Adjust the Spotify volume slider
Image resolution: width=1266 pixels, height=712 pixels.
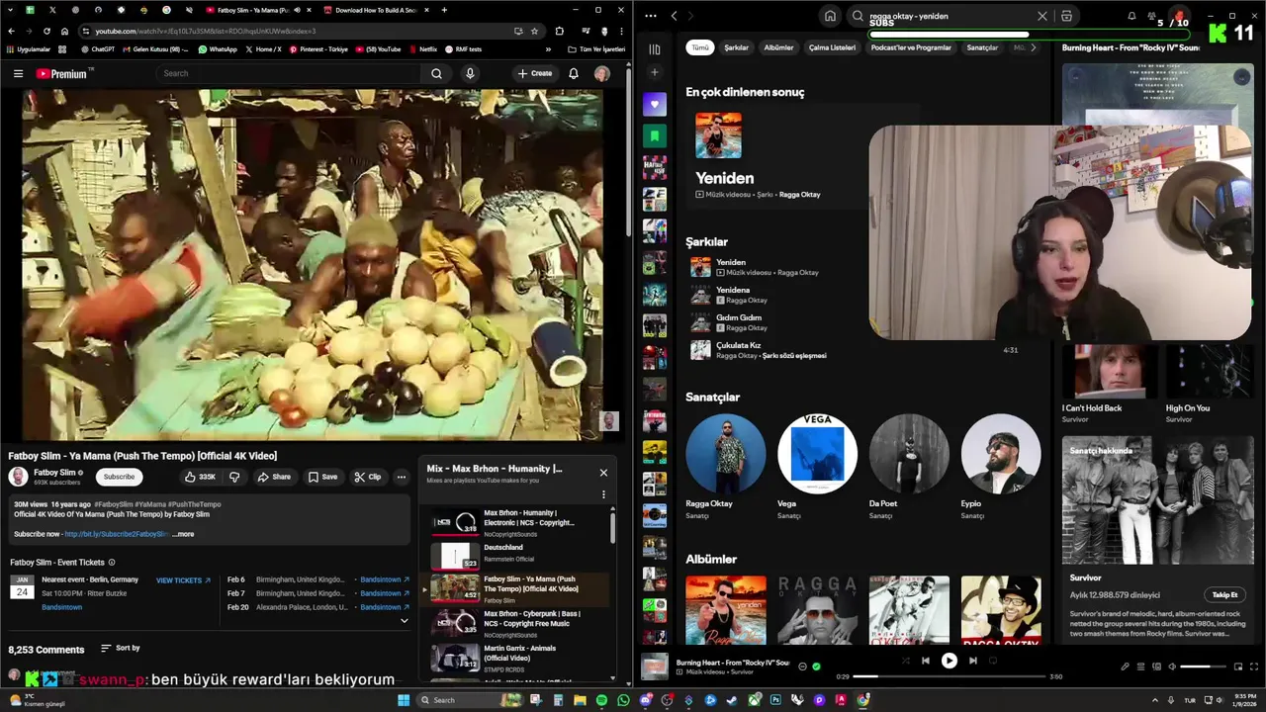[1202, 667]
